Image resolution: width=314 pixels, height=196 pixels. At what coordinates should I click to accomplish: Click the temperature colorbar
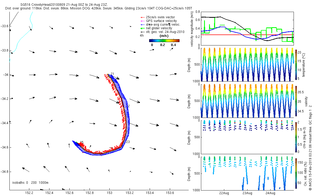pyautogui.click(x=296, y=65)
